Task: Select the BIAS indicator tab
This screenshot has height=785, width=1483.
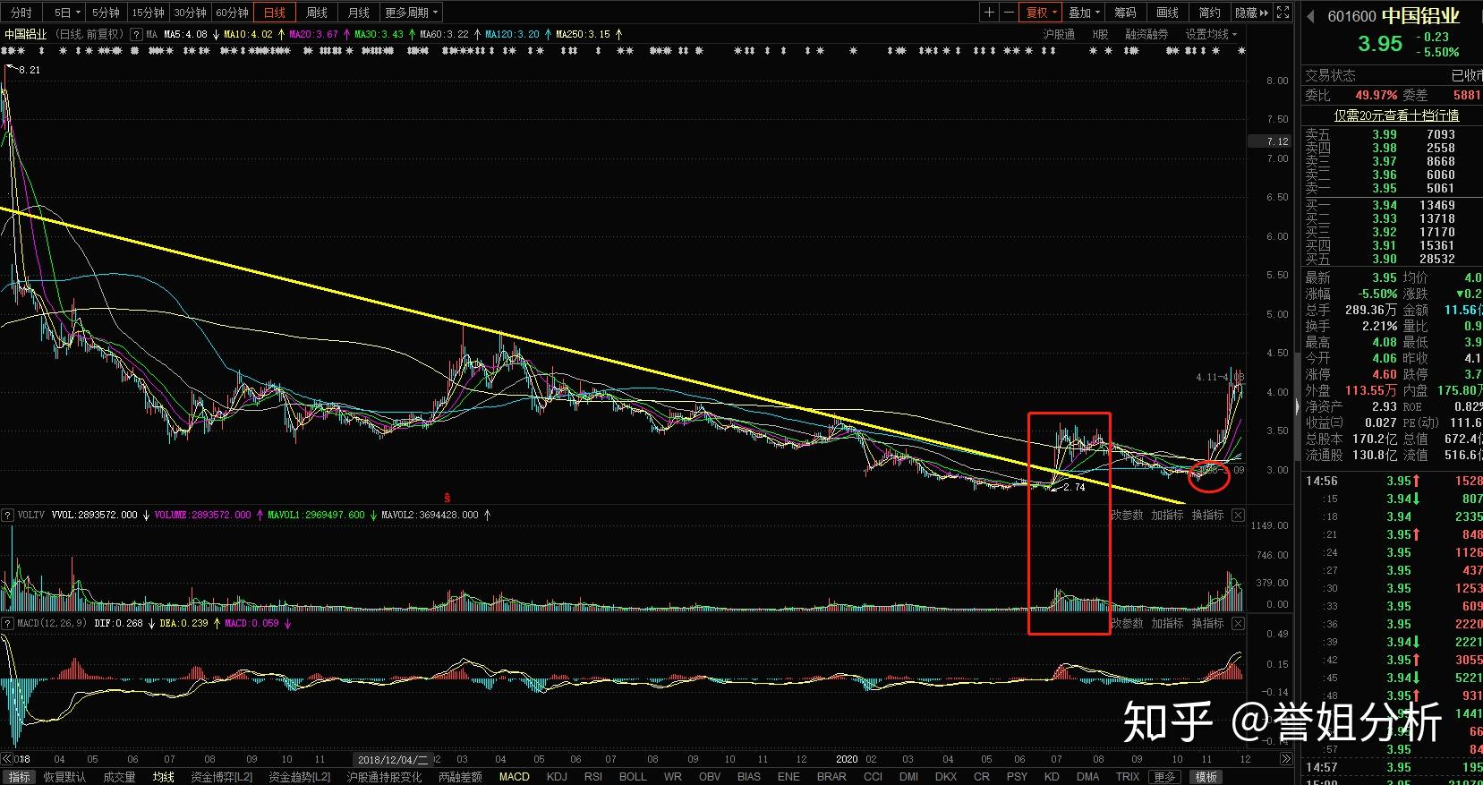Action: 749,777
